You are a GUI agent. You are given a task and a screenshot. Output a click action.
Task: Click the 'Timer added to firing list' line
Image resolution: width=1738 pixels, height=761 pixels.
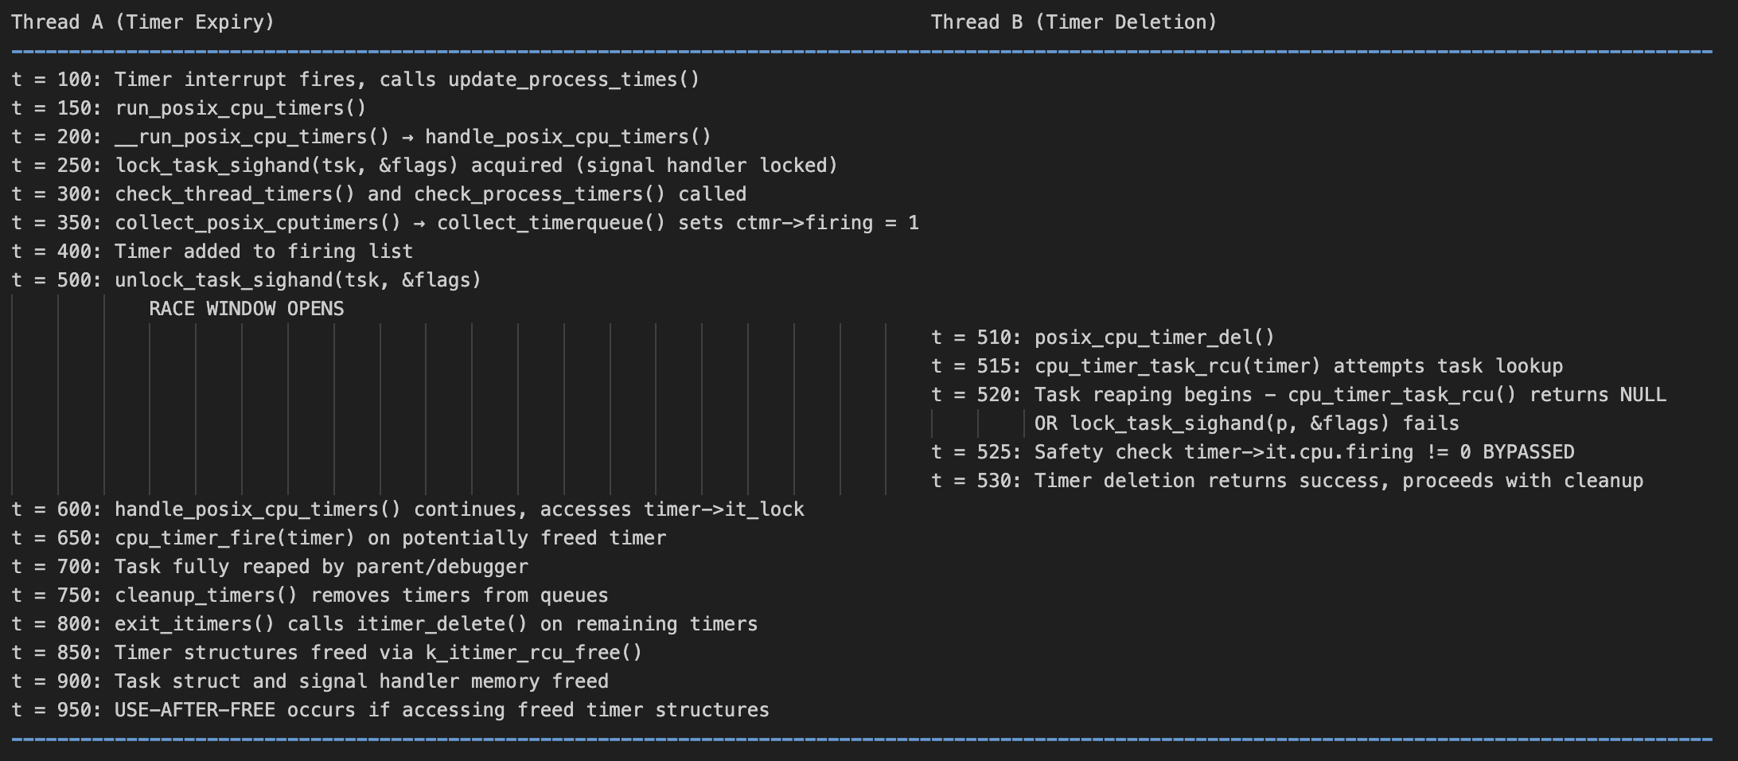(212, 252)
